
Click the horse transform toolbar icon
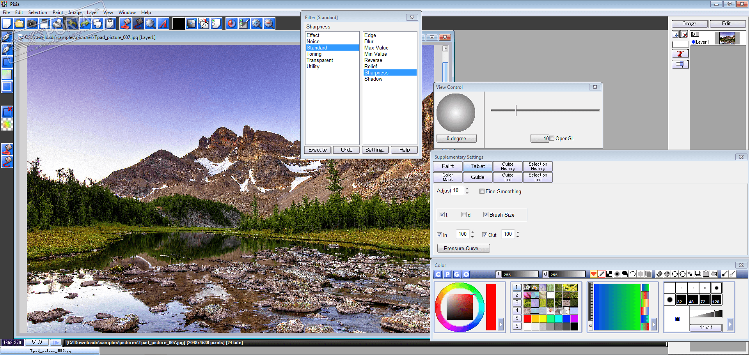tap(204, 24)
